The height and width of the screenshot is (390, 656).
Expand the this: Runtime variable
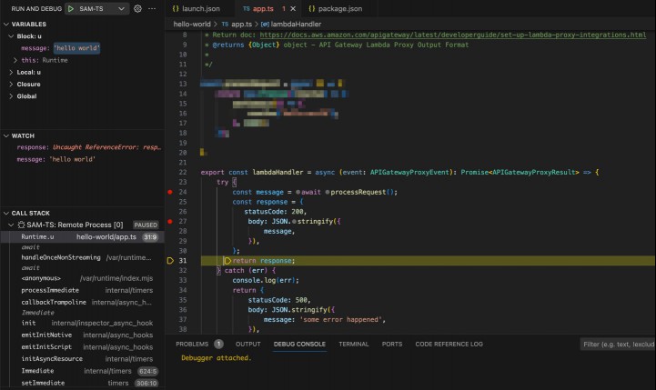[15, 60]
